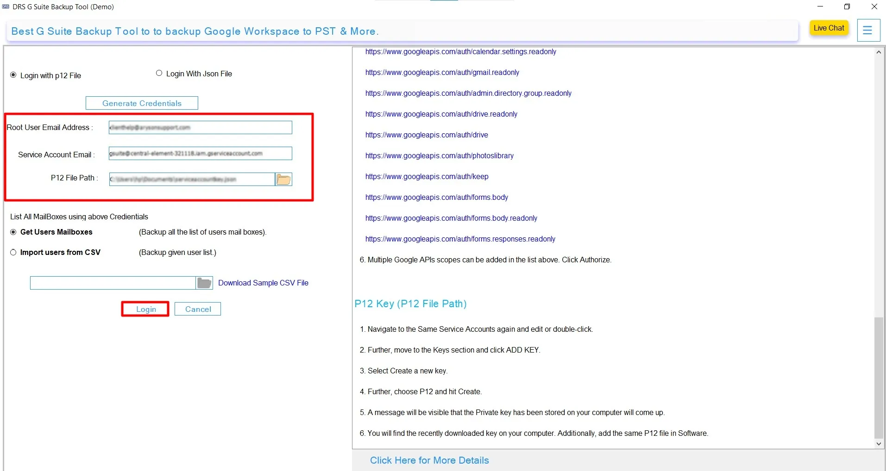Click '(Backup all the list of users mail boxes).' text

[203, 232]
